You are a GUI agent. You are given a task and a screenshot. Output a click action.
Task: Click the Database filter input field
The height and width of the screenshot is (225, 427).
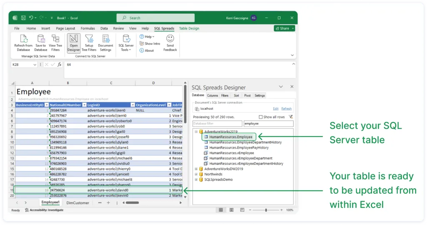point(217,124)
